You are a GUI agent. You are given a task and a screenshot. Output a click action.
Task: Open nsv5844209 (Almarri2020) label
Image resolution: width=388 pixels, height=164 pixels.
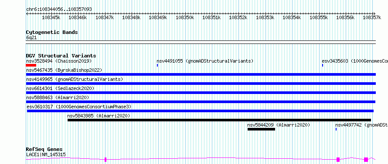279,125
